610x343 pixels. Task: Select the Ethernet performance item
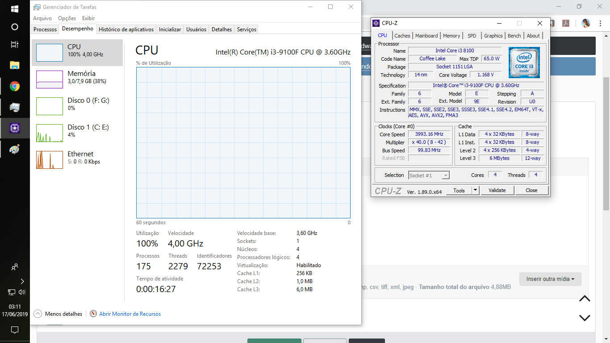coord(77,160)
